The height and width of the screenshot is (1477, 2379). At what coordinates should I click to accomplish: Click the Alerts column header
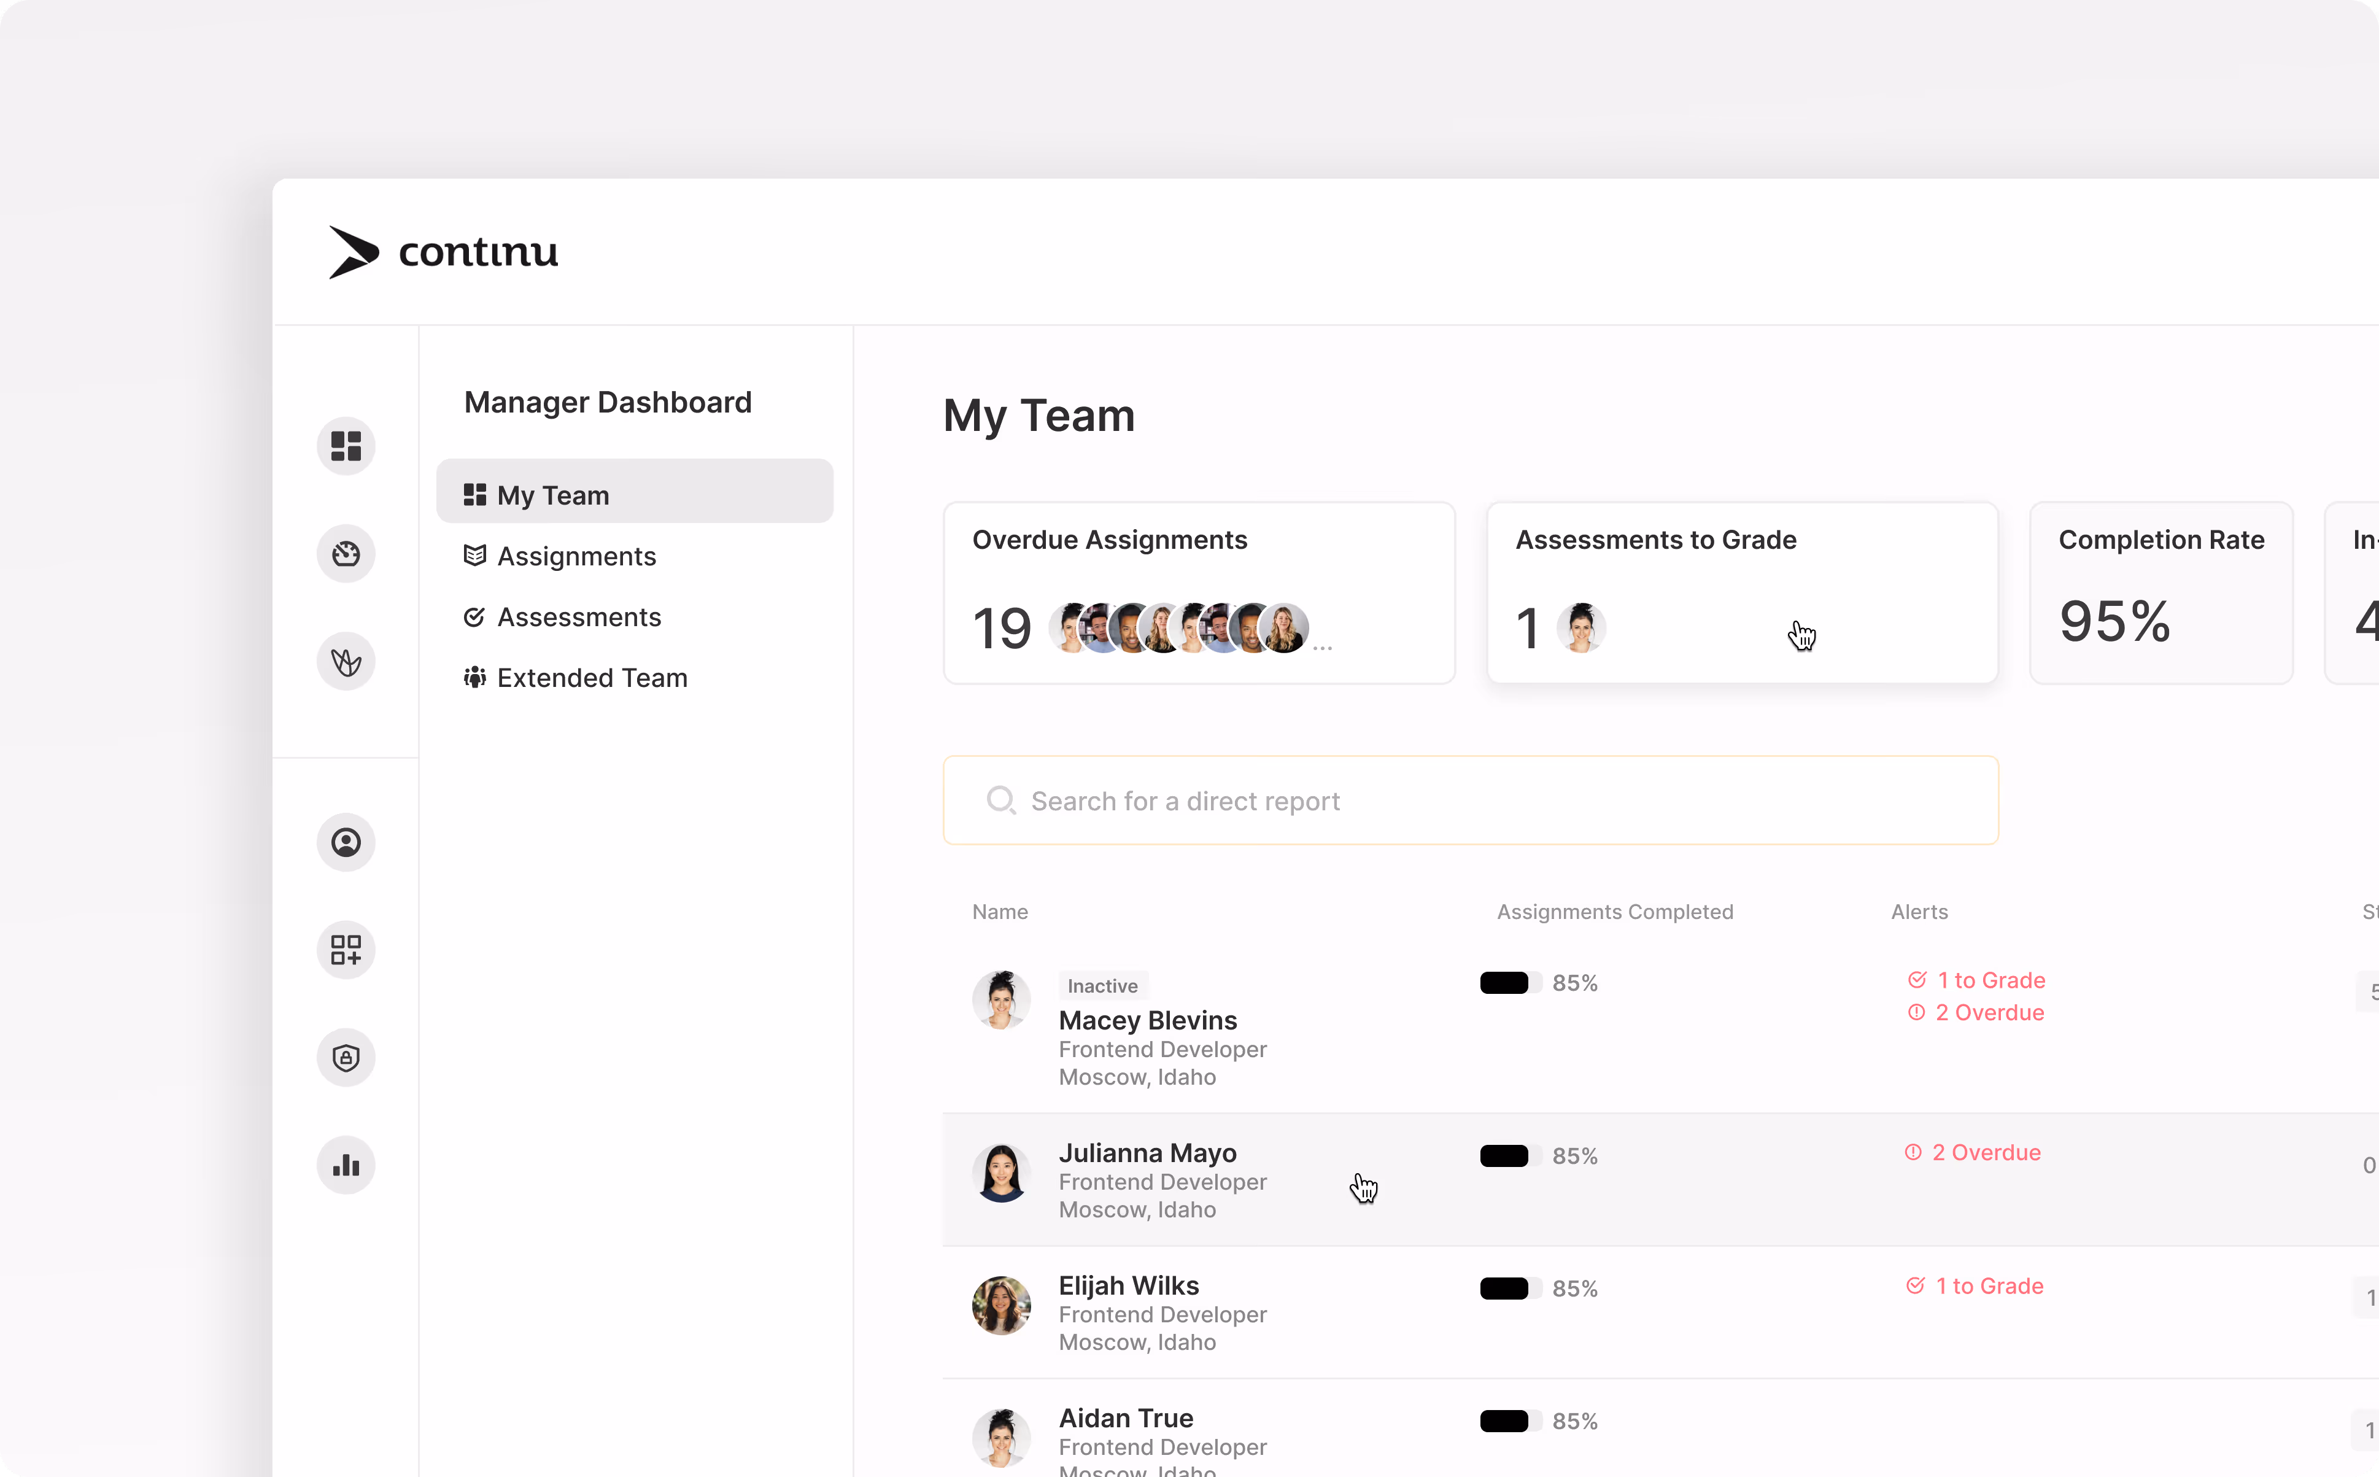[1919, 912]
